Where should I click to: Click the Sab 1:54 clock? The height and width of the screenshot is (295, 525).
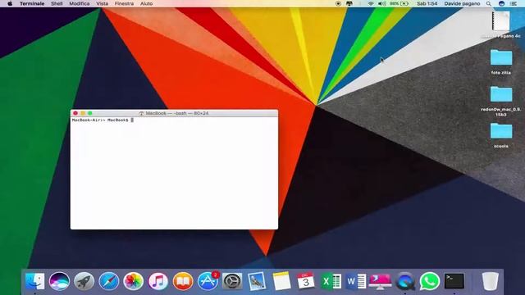tap(427, 3)
